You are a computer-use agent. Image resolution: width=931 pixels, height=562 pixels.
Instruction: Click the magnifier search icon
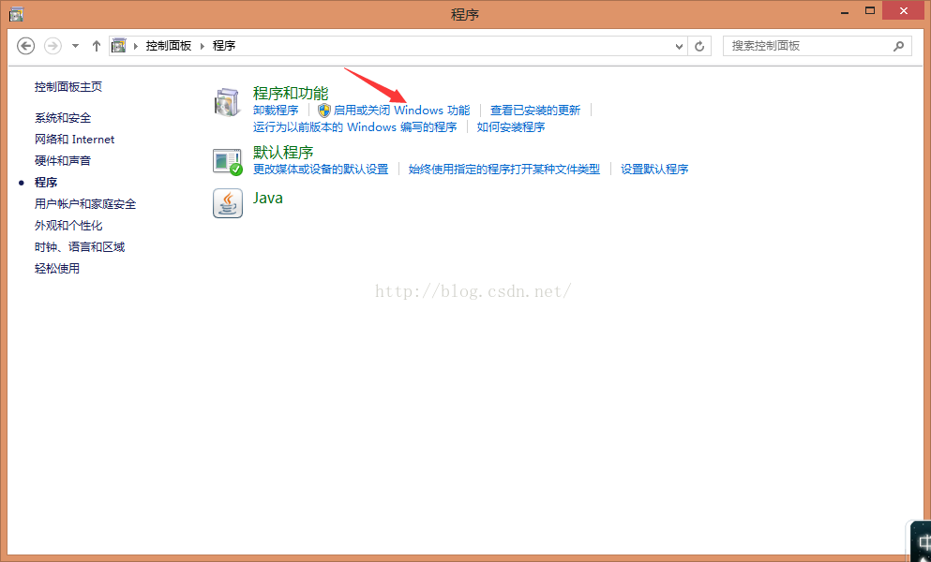pyautogui.click(x=899, y=46)
